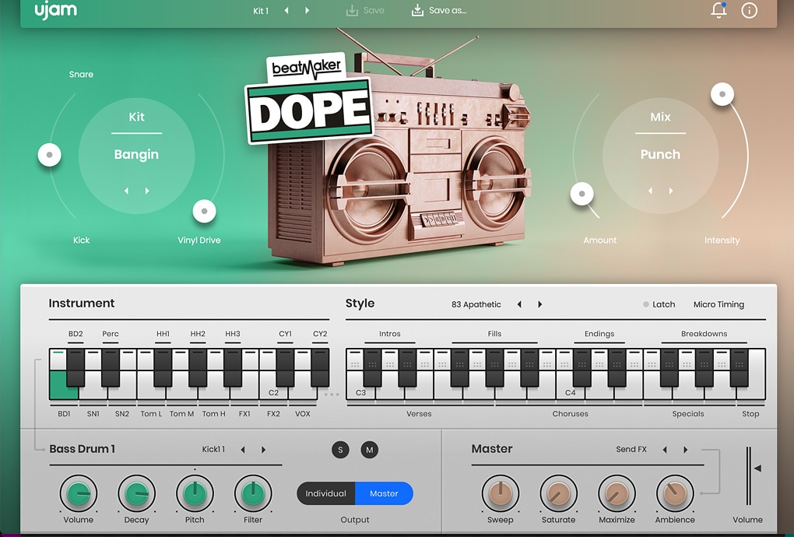Viewport: 794px width, 537px height.
Task: Click the Filter knob
Action: click(x=253, y=493)
